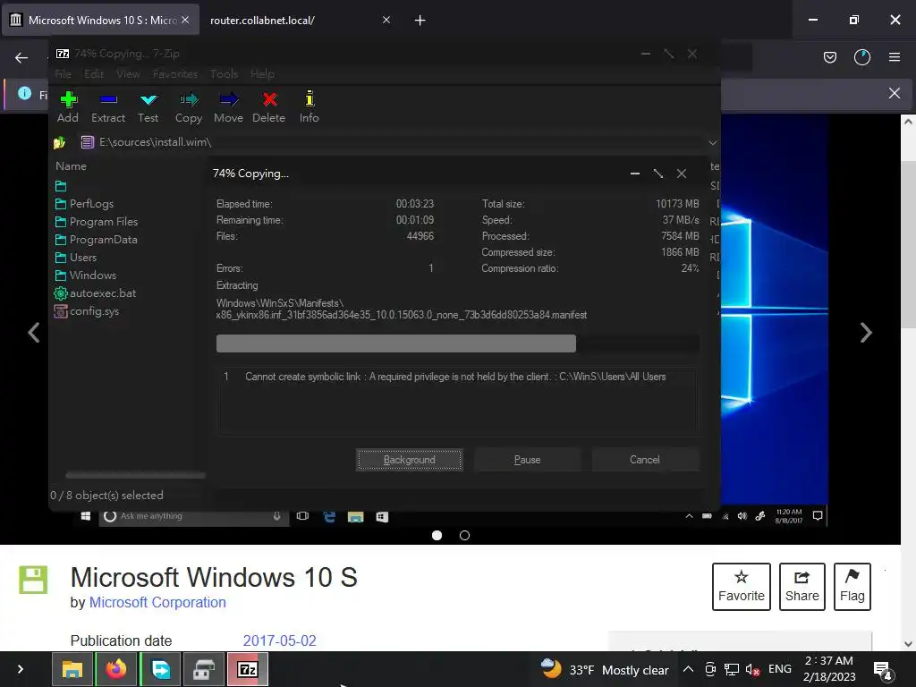The width and height of the screenshot is (916, 687).
Task: Select the ProgramData folder
Action: click(x=97, y=240)
